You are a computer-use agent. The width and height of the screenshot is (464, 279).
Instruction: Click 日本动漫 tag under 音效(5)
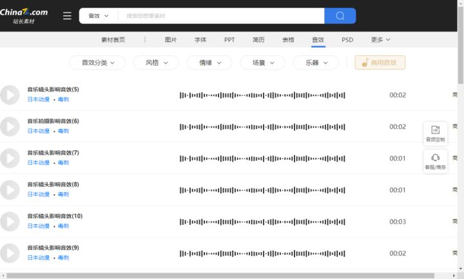(39, 99)
